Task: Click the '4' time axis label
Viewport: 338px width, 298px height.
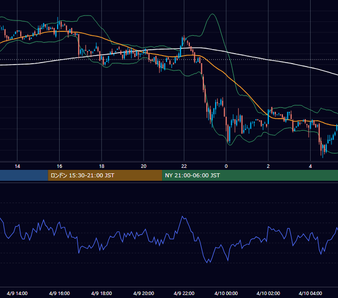Action: 310,166
